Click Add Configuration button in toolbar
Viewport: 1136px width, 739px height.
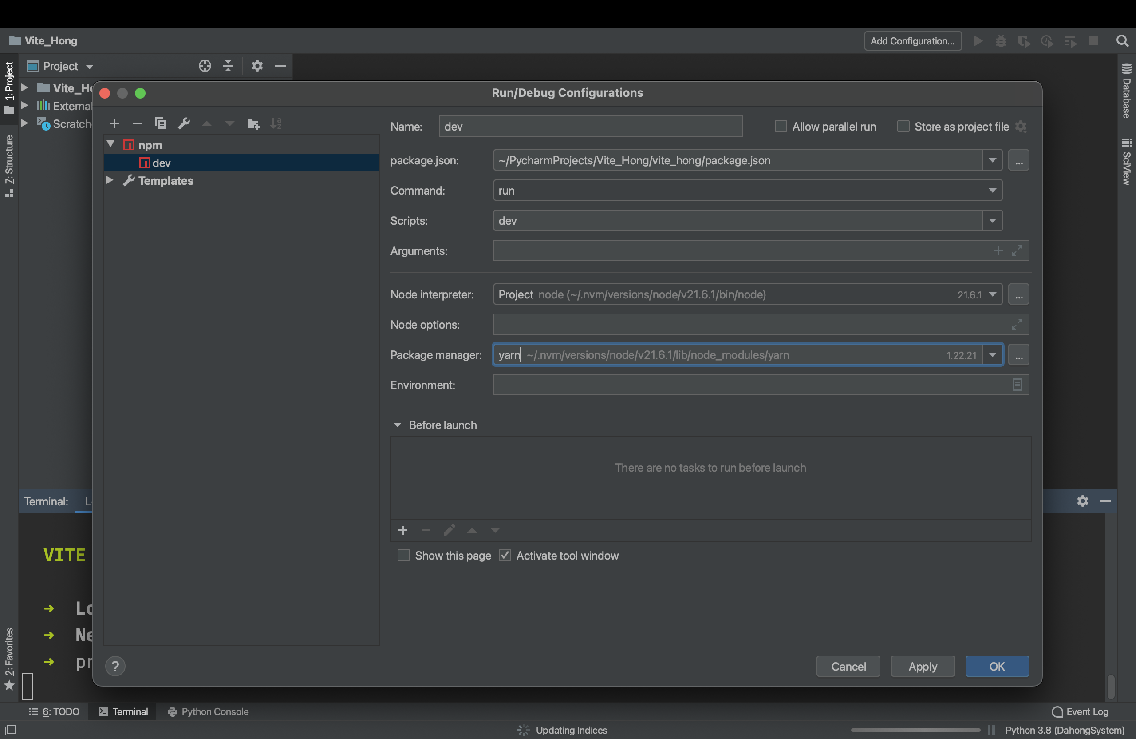point(913,41)
